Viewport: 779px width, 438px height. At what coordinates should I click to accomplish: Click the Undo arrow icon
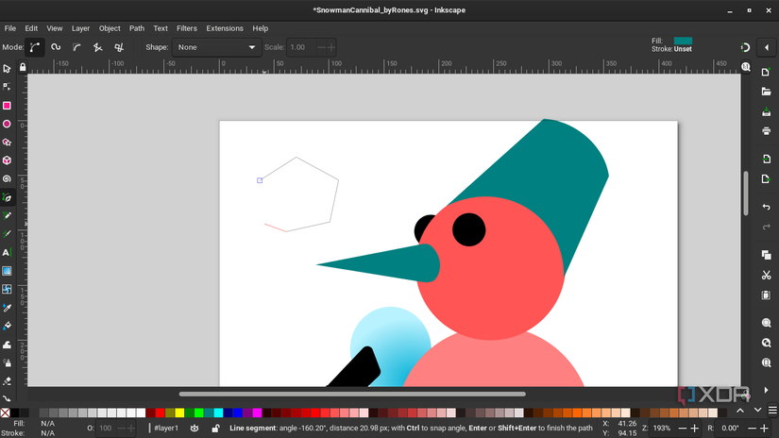766,207
